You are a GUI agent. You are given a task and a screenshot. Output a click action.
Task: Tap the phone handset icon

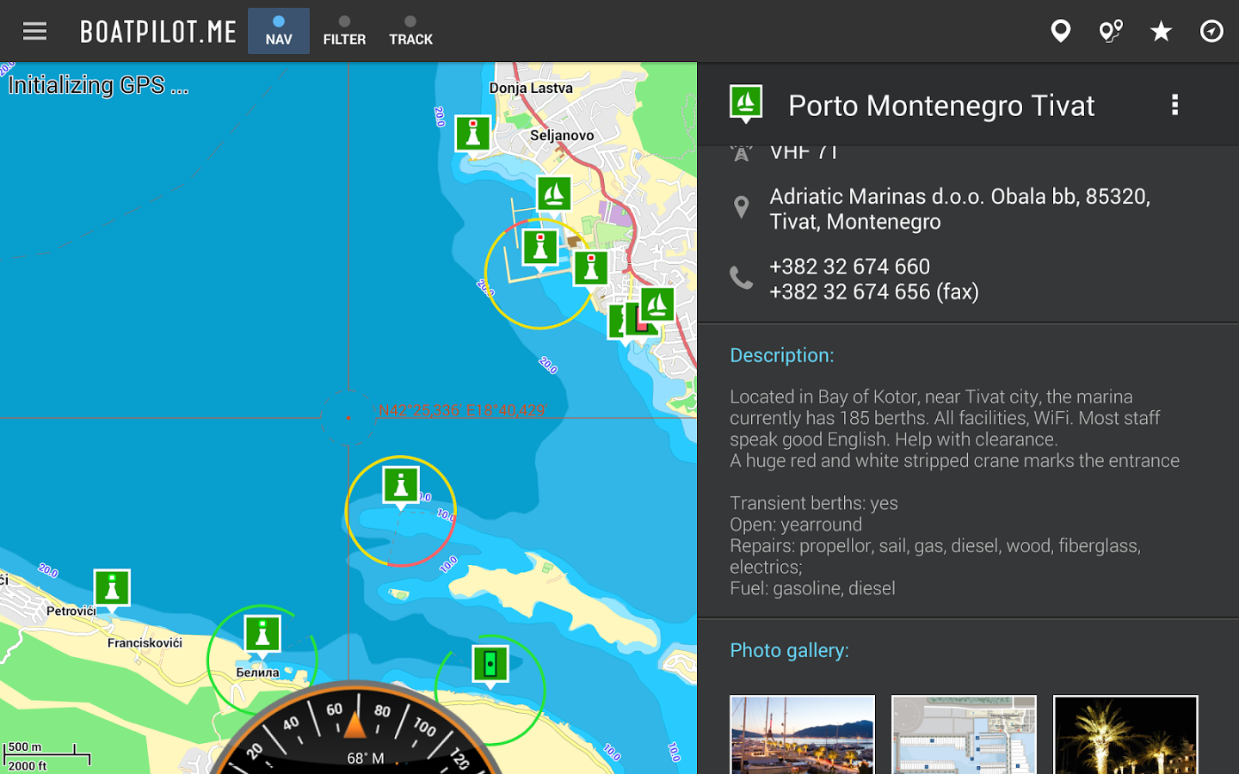click(x=741, y=277)
